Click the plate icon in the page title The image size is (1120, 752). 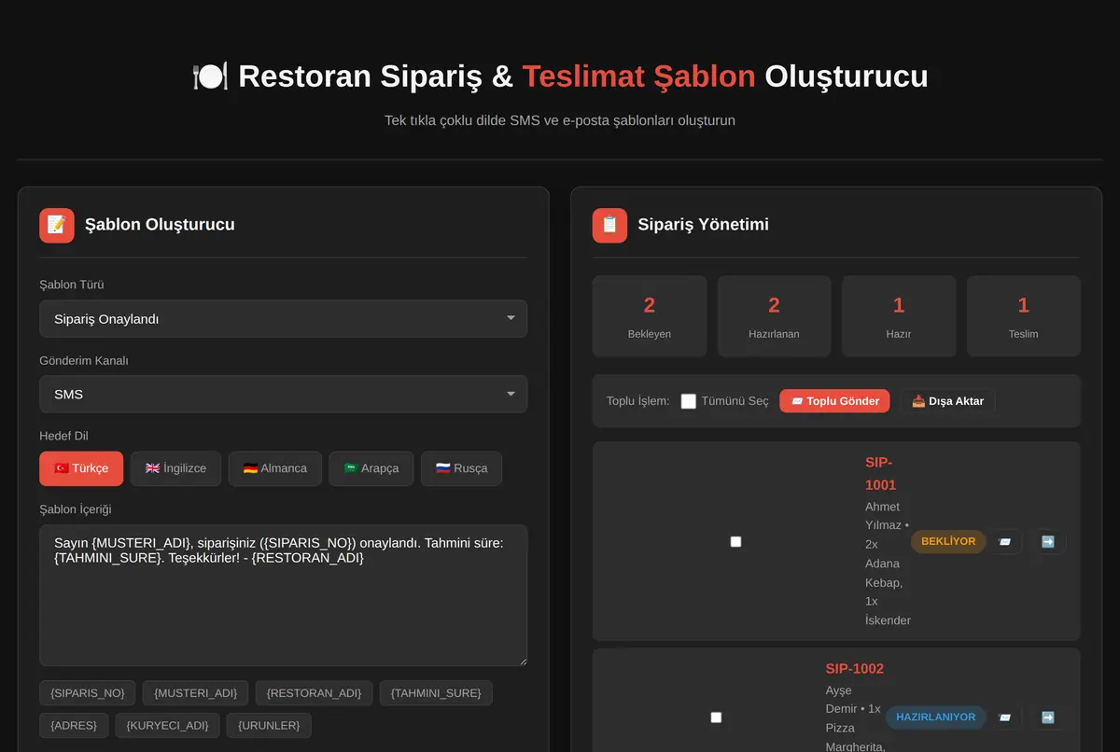[210, 77]
